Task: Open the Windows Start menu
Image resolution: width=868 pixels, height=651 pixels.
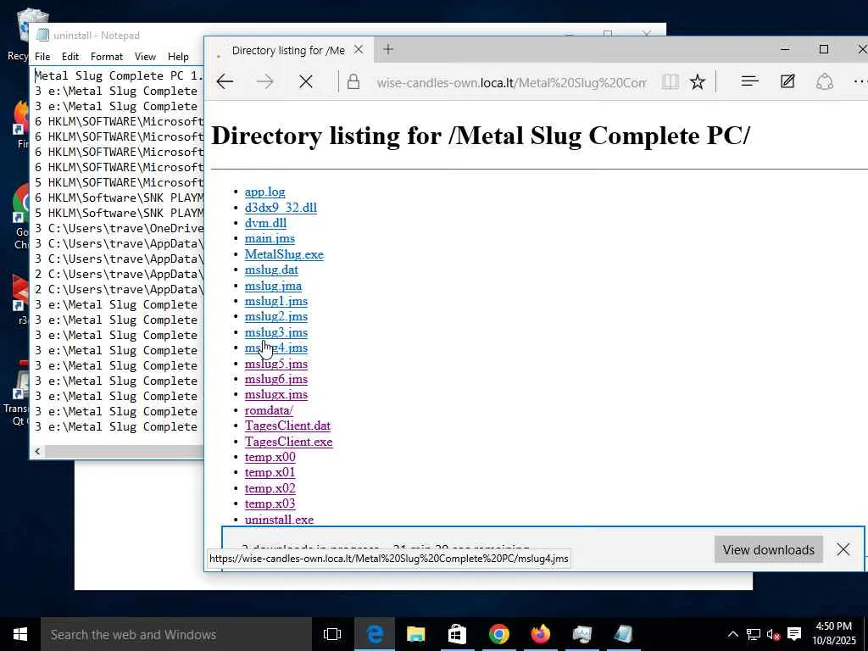Action: coord(20,634)
